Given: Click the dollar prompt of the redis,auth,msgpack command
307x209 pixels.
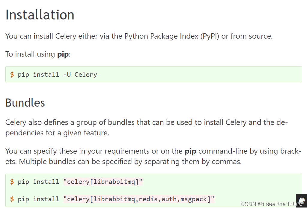Looking at the screenshot, I should (12, 199).
